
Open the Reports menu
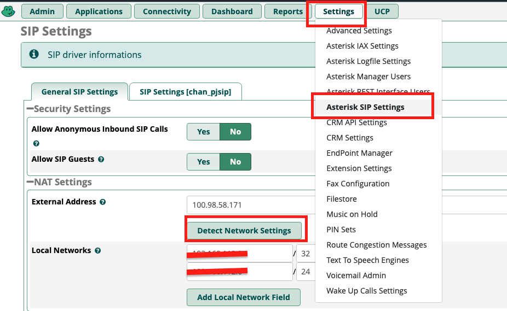pyautogui.click(x=288, y=11)
